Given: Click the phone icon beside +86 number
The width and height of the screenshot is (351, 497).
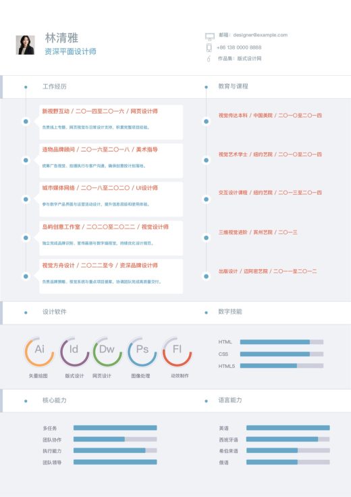Looking at the screenshot, I should (209, 47).
